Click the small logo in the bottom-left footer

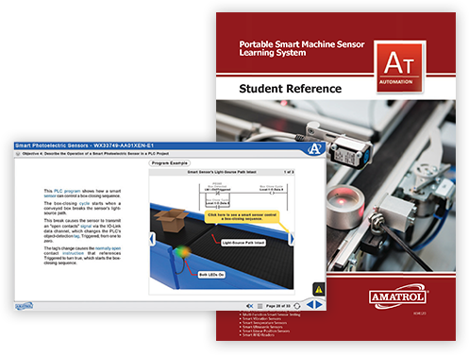(x=24, y=306)
